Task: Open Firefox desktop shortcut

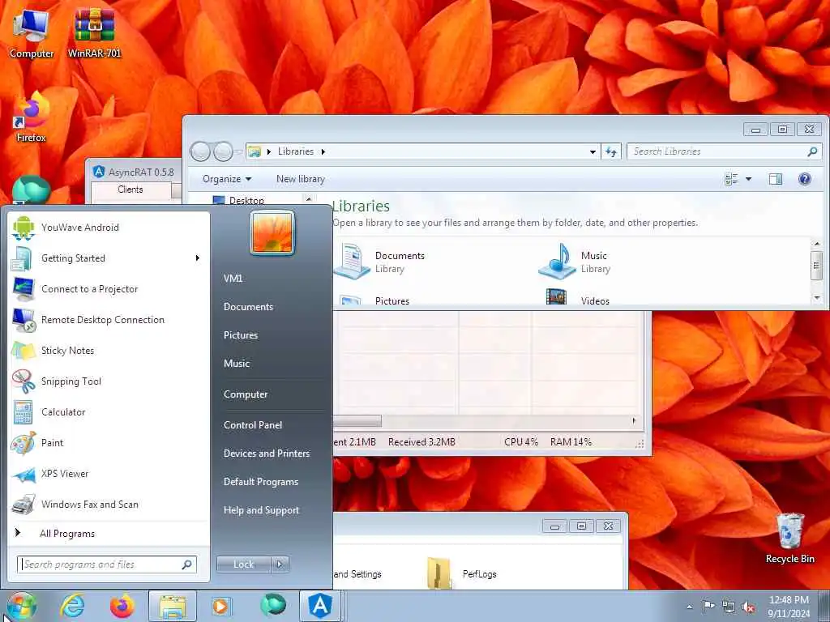Action: (x=32, y=117)
